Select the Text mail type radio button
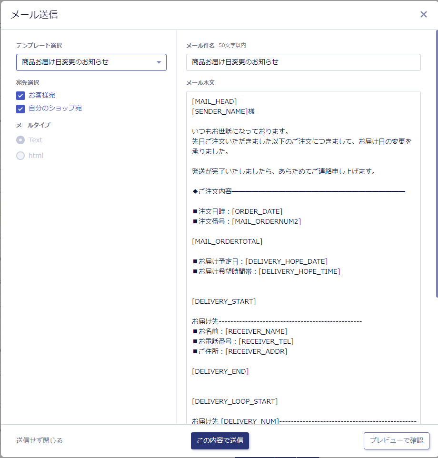The height and width of the screenshot is (458, 438). click(20, 140)
